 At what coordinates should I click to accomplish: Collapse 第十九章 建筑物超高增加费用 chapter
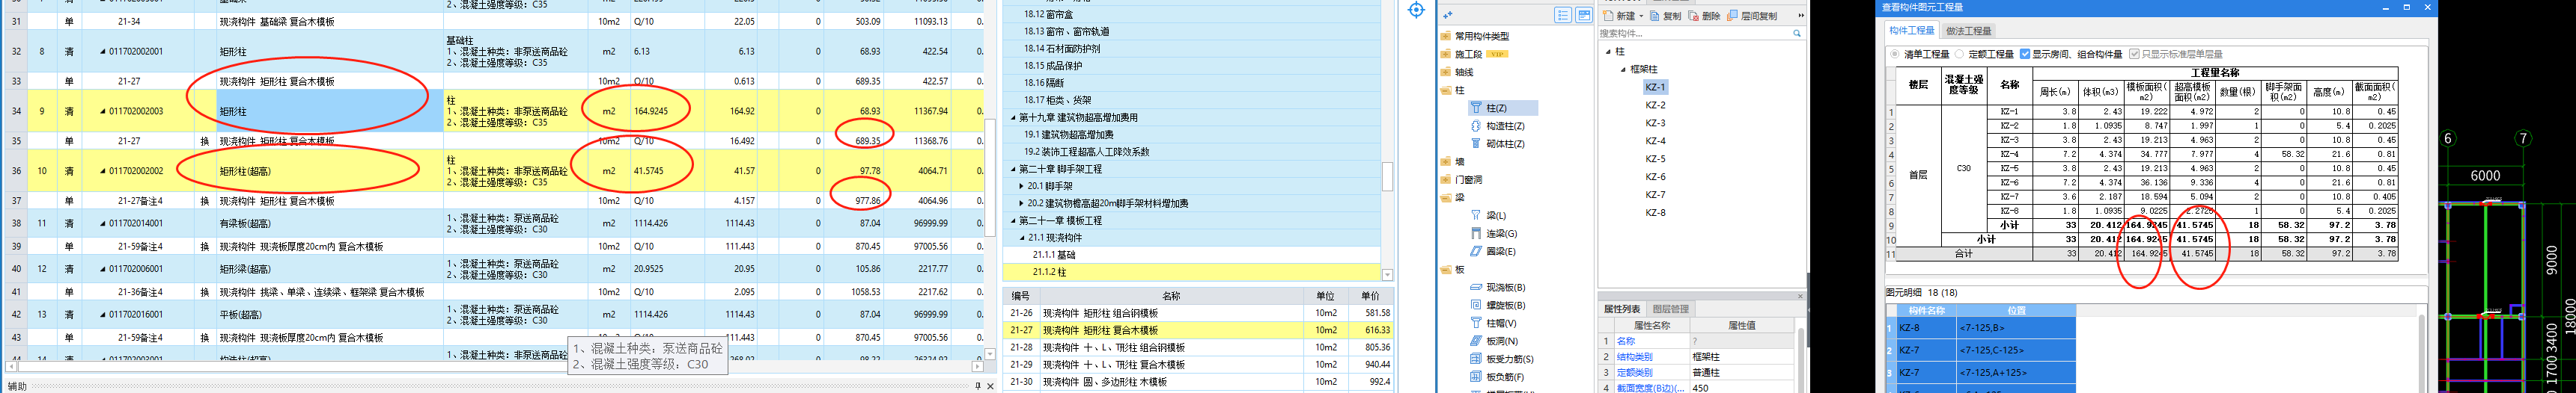(x=1013, y=118)
